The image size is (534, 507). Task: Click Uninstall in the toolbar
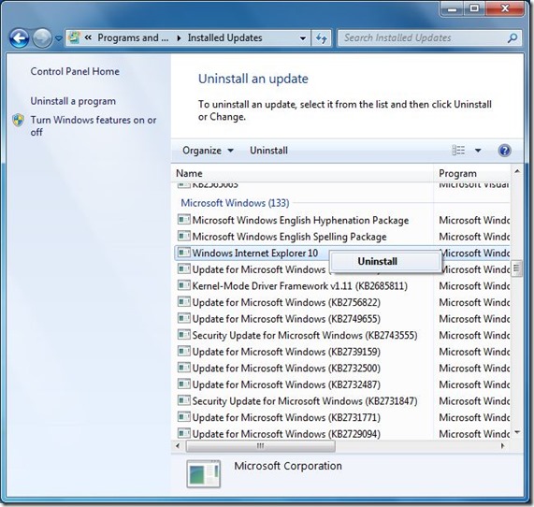tap(268, 151)
